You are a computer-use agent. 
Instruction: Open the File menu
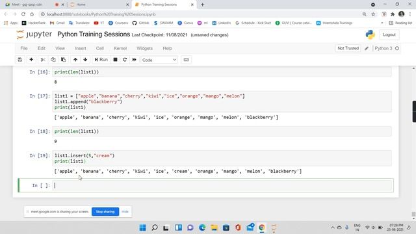[x=24, y=48]
